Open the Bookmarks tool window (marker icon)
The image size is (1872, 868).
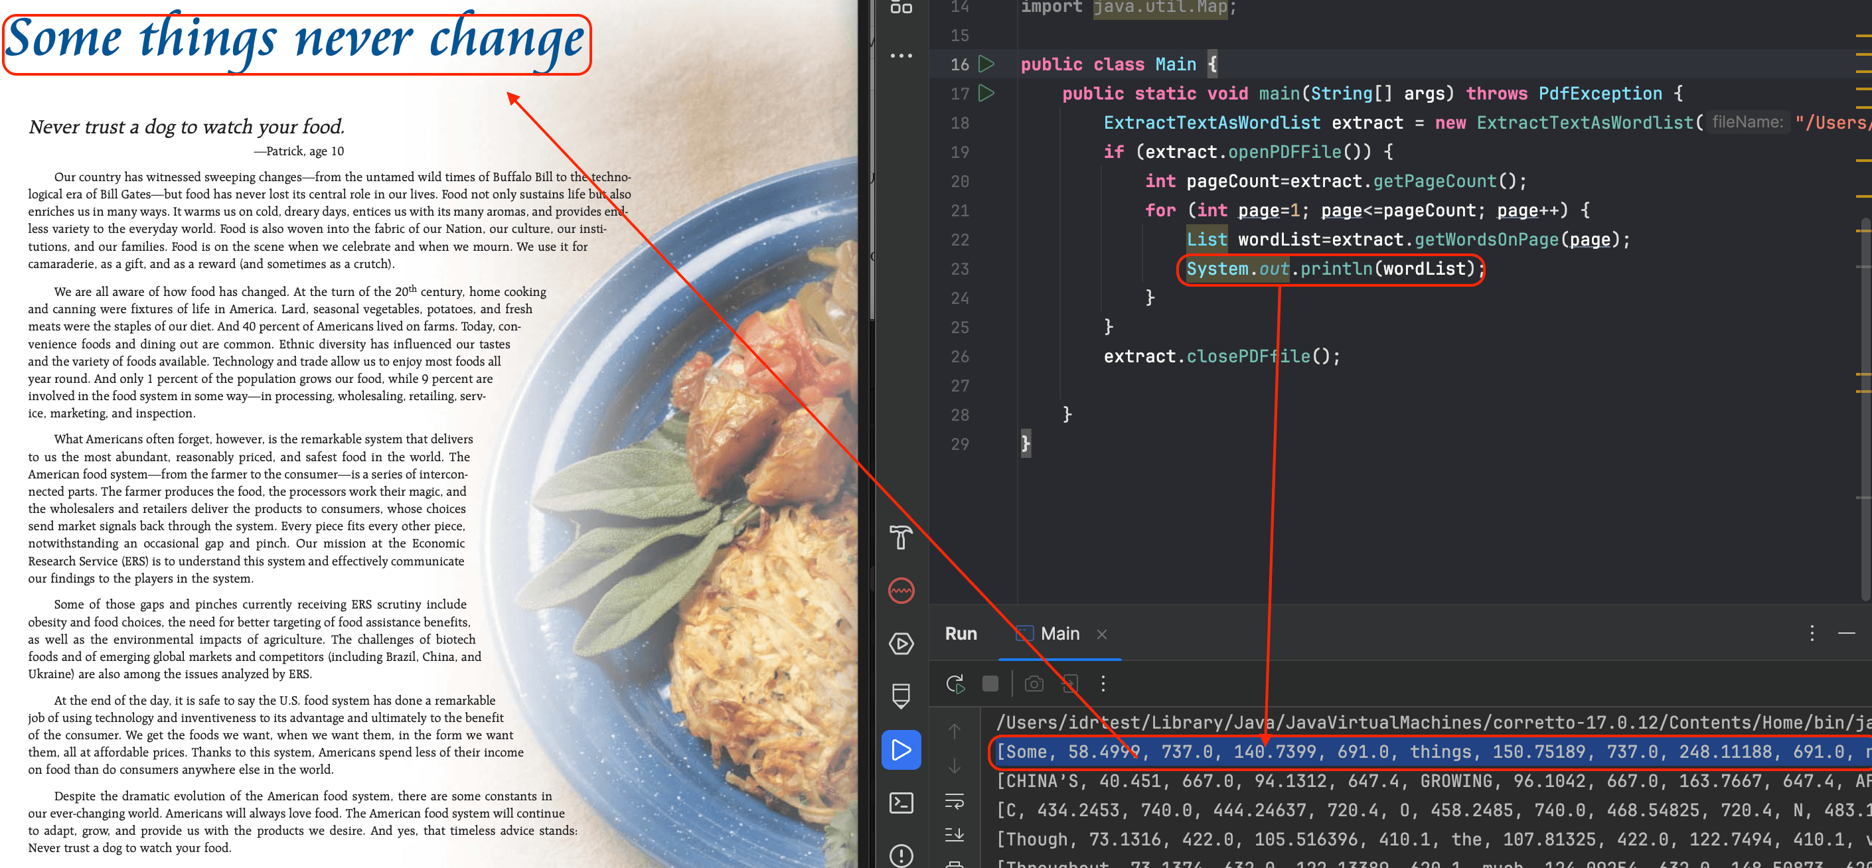[x=901, y=696]
